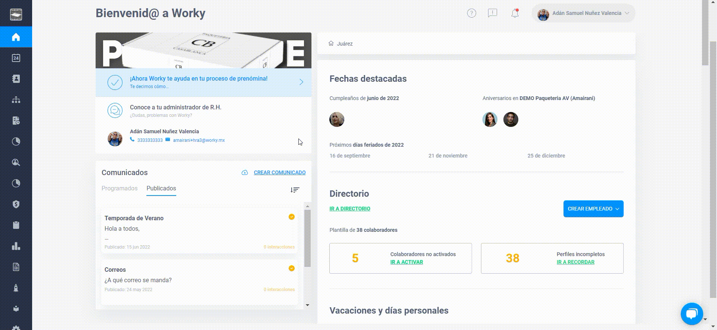The image size is (717, 330).
Task: Open the prenómina help chevron arrow
Action: pos(301,82)
